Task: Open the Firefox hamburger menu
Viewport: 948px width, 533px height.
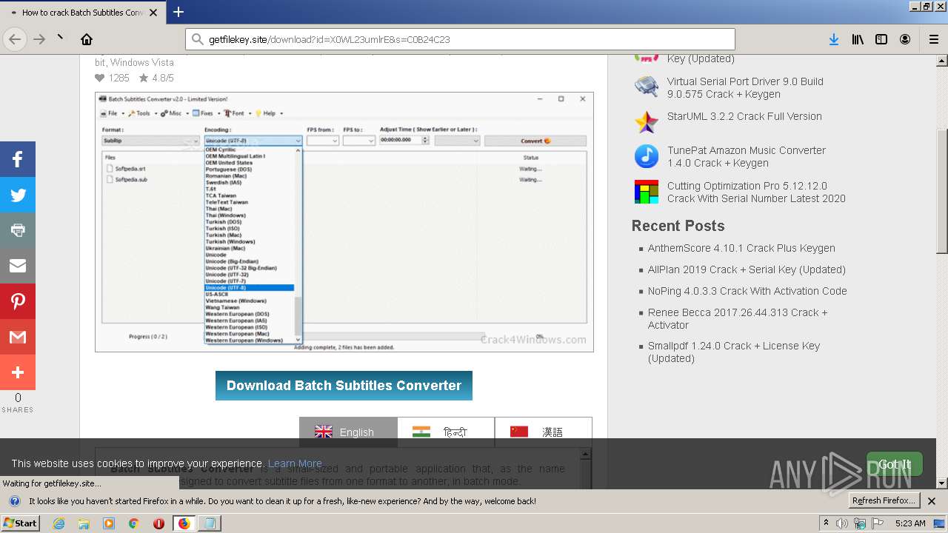Action: [x=933, y=39]
